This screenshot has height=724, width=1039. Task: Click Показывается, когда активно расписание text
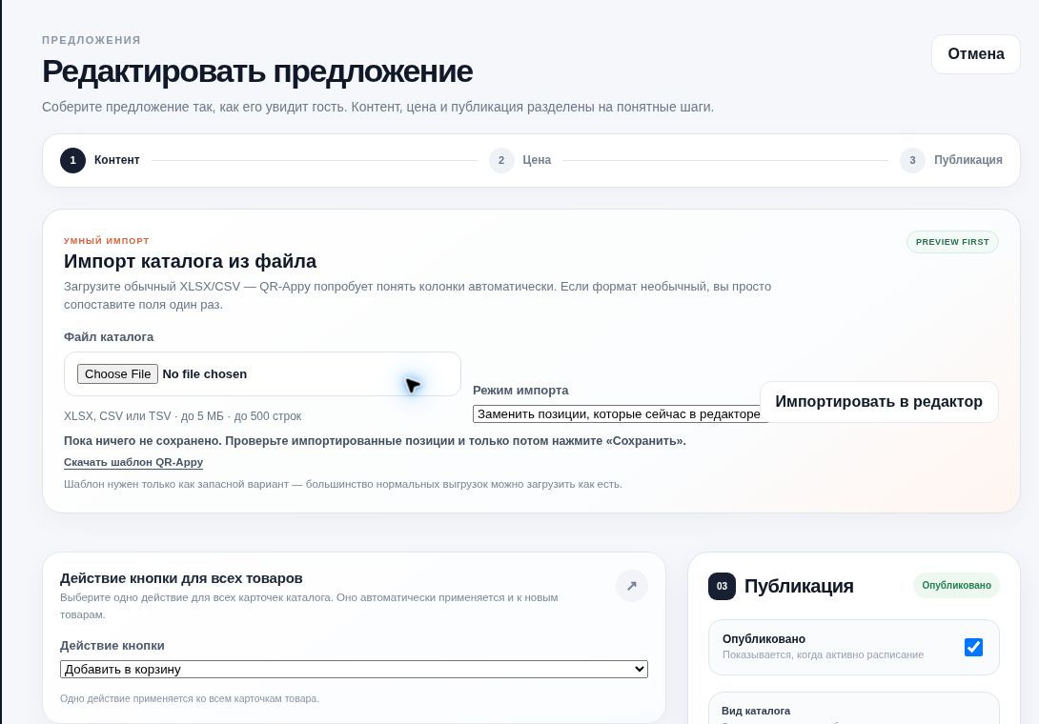[x=823, y=655]
